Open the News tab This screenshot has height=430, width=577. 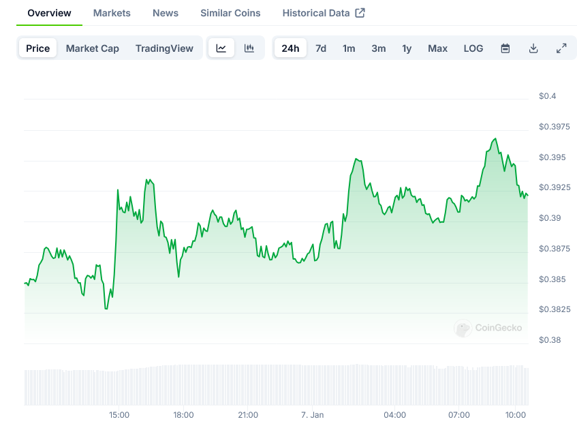click(166, 13)
